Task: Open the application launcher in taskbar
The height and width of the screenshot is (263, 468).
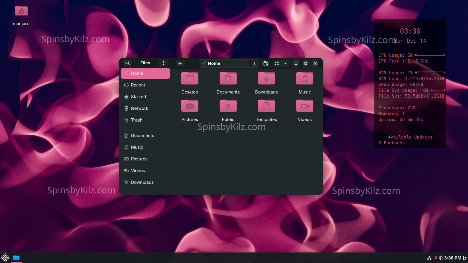Action: point(5,258)
